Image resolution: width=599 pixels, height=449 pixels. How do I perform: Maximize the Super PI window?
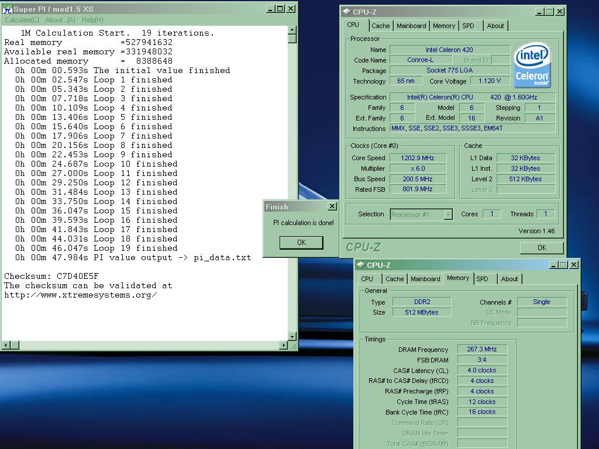pos(280,9)
